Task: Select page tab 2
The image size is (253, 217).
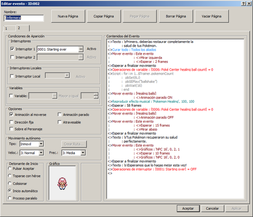Action: click(x=22, y=28)
